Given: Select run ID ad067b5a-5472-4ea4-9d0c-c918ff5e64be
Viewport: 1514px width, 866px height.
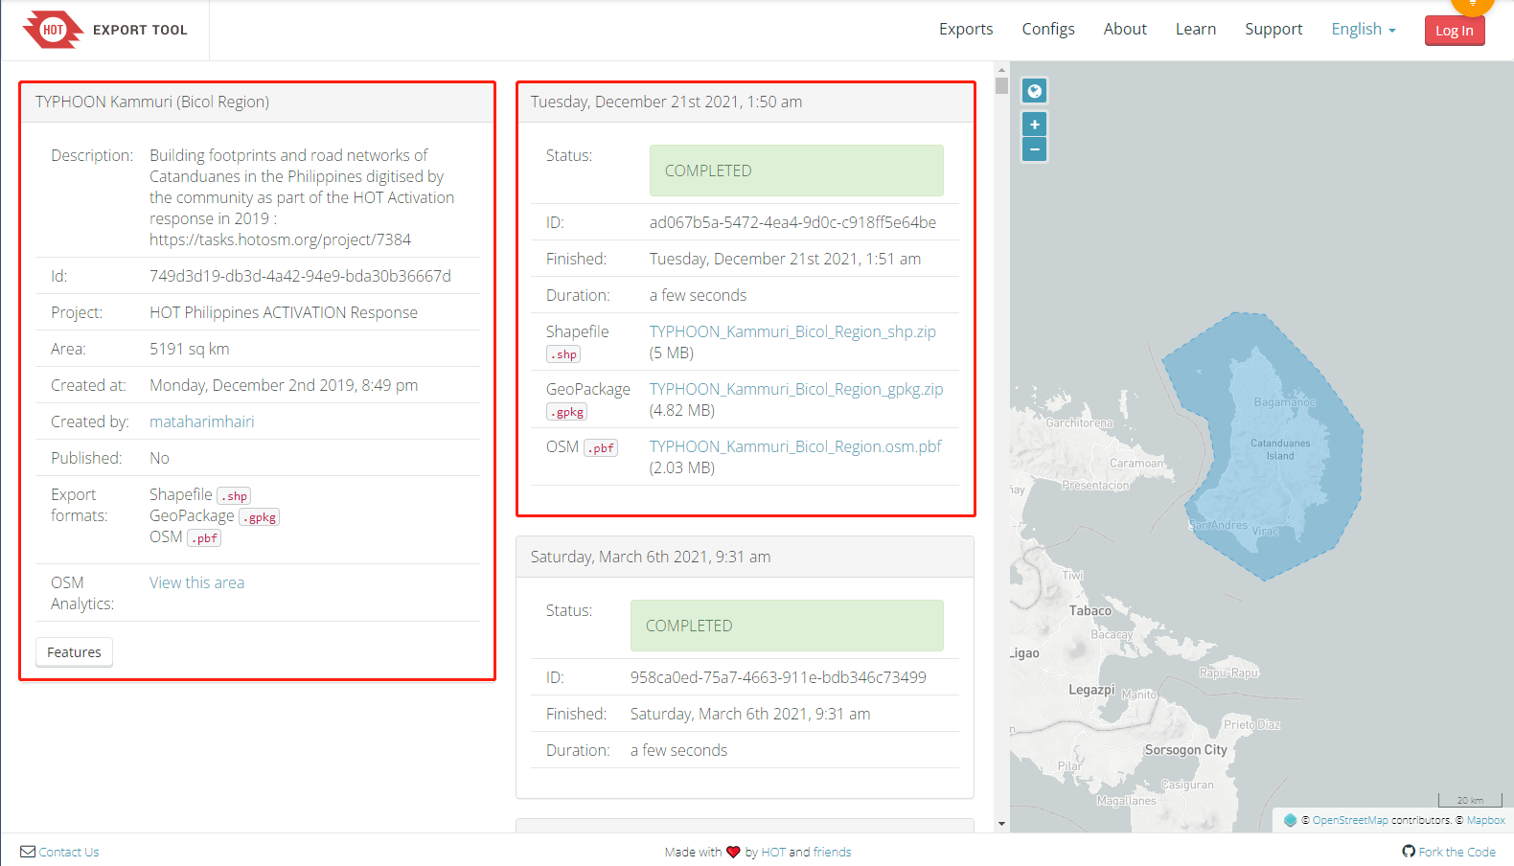Looking at the screenshot, I should coord(792,222).
